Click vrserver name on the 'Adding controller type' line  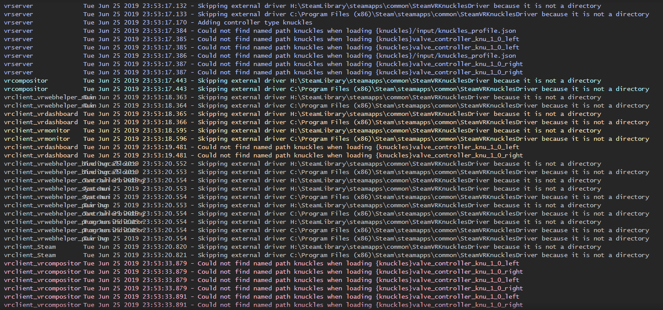click(x=18, y=22)
